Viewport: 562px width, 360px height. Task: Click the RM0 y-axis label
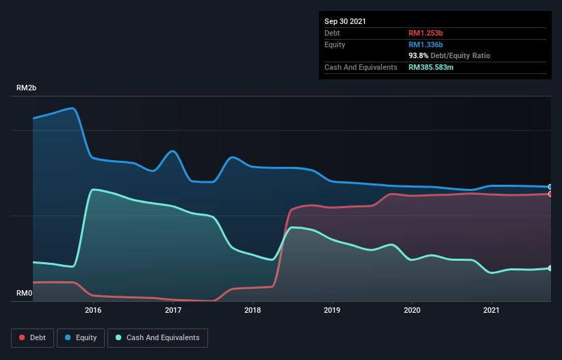point(25,293)
